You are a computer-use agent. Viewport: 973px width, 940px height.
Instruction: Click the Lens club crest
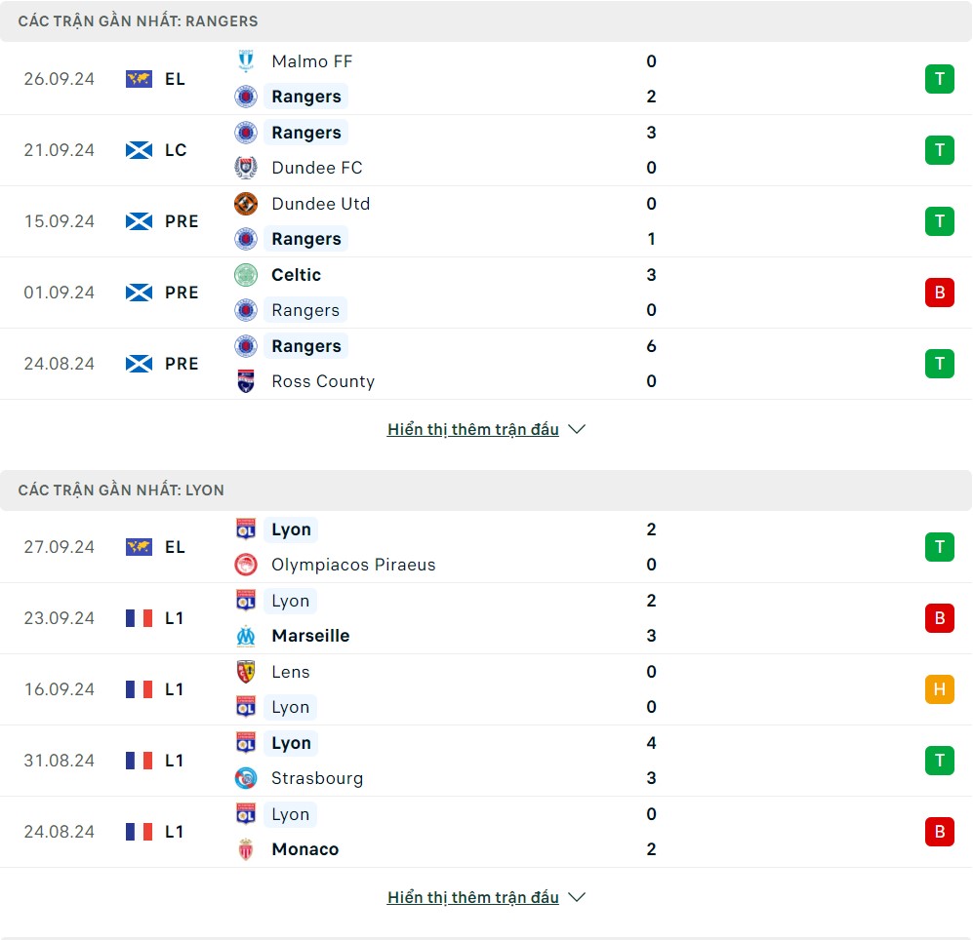tap(246, 672)
